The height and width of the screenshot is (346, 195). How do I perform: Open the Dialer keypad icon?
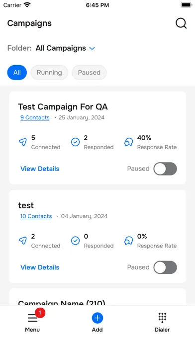click(162, 318)
